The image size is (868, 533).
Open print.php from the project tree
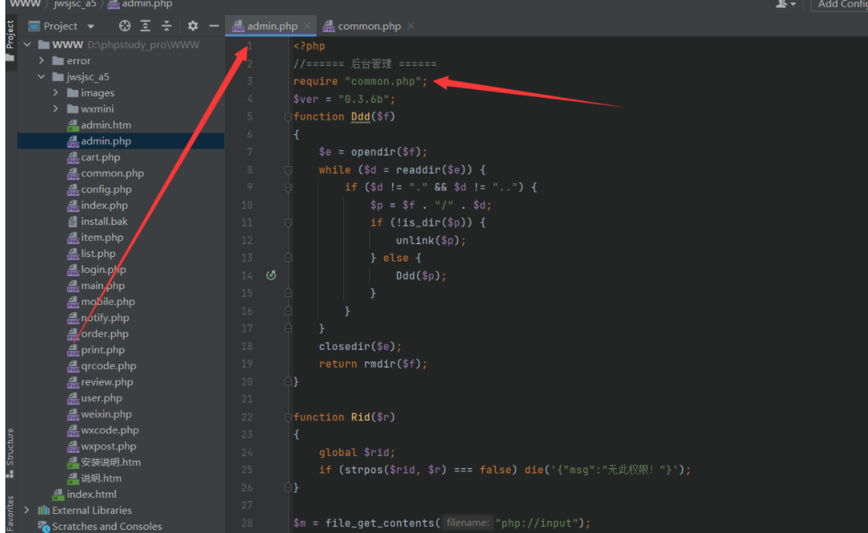(96, 350)
